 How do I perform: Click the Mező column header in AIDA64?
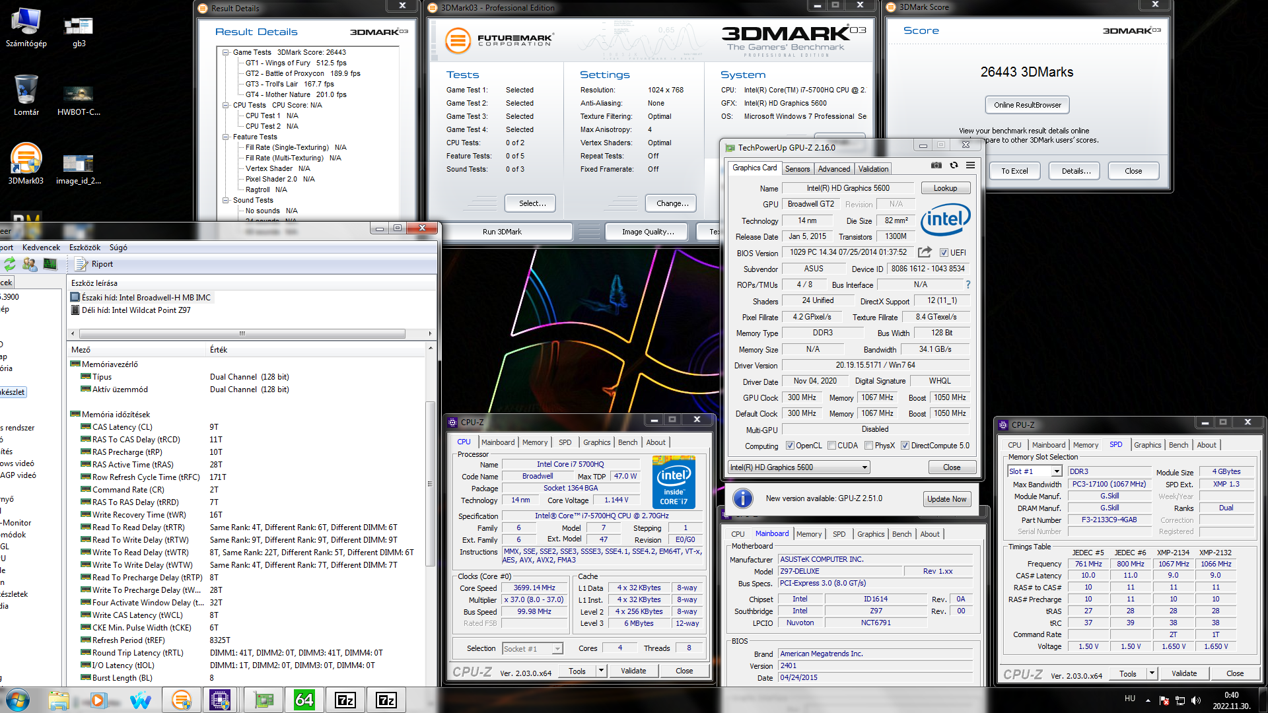tap(137, 350)
